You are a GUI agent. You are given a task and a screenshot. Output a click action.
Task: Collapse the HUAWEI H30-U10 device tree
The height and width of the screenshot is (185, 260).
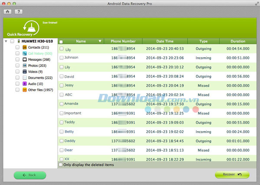(6, 42)
